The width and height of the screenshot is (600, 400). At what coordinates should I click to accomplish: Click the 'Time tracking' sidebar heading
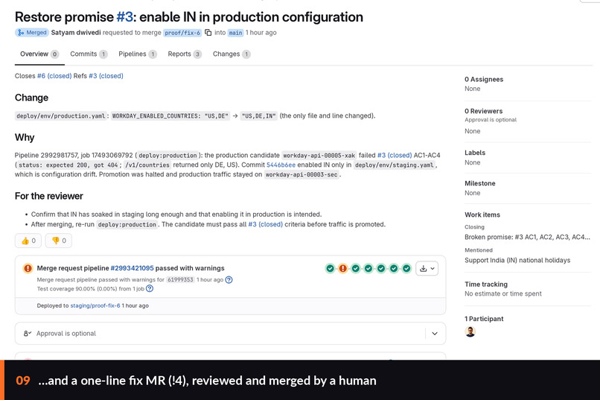pyautogui.click(x=486, y=284)
